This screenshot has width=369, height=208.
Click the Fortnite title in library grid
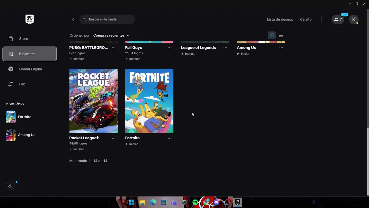coord(132,138)
